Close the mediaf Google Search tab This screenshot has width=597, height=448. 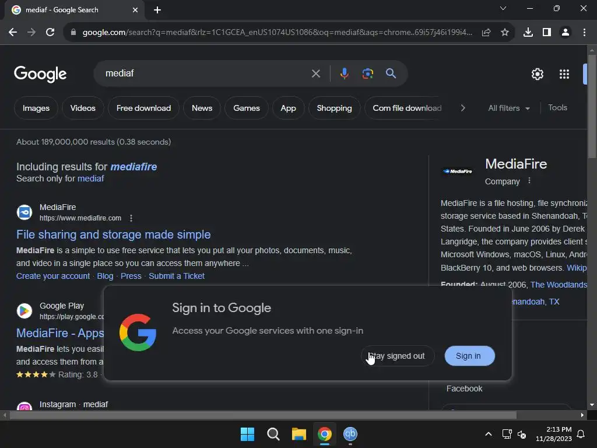(x=135, y=10)
